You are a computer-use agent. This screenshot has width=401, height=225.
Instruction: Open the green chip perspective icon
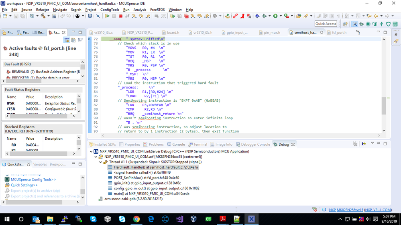368,24
